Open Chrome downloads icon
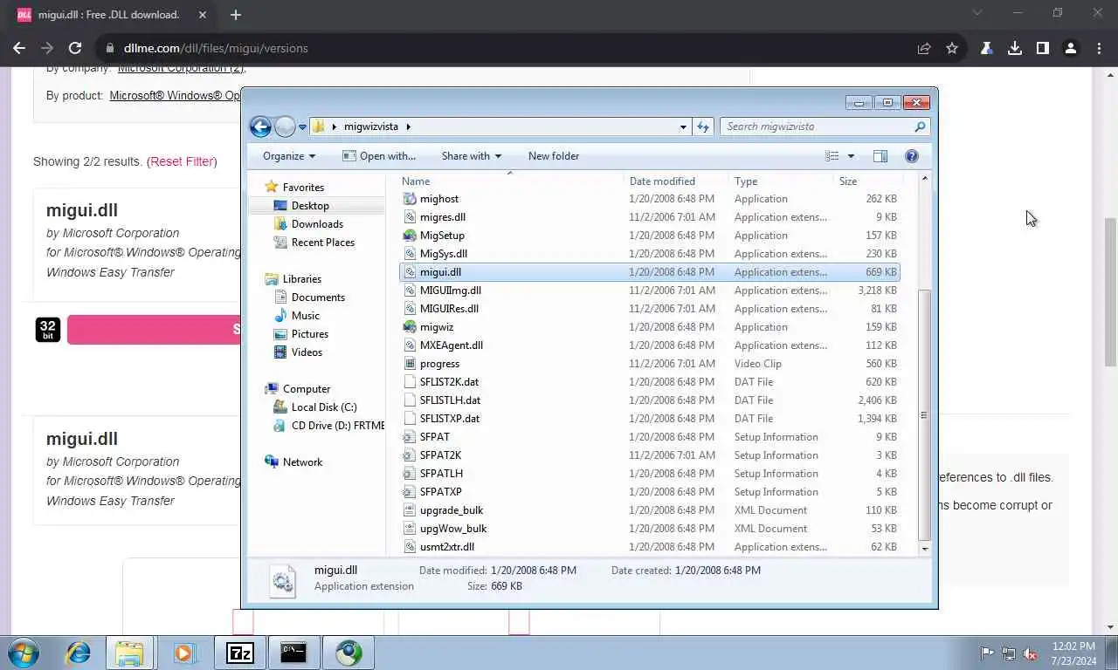The width and height of the screenshot is (1118, 670). [x=1014, y=48]
